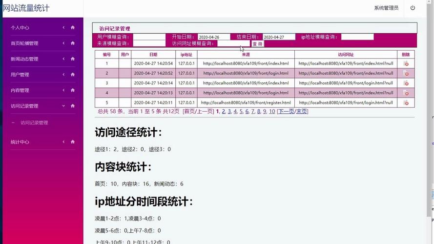Go to page 2
This screenshot has width=434, height=244.
point(224,111)
